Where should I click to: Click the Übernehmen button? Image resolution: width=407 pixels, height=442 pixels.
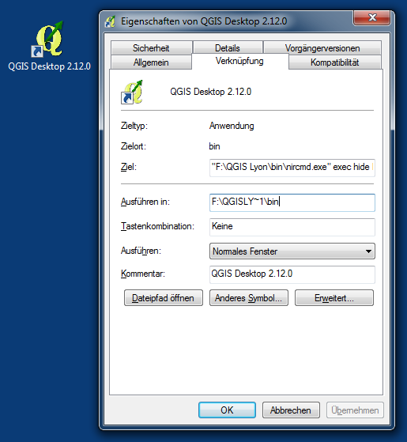tap(355, 410)
